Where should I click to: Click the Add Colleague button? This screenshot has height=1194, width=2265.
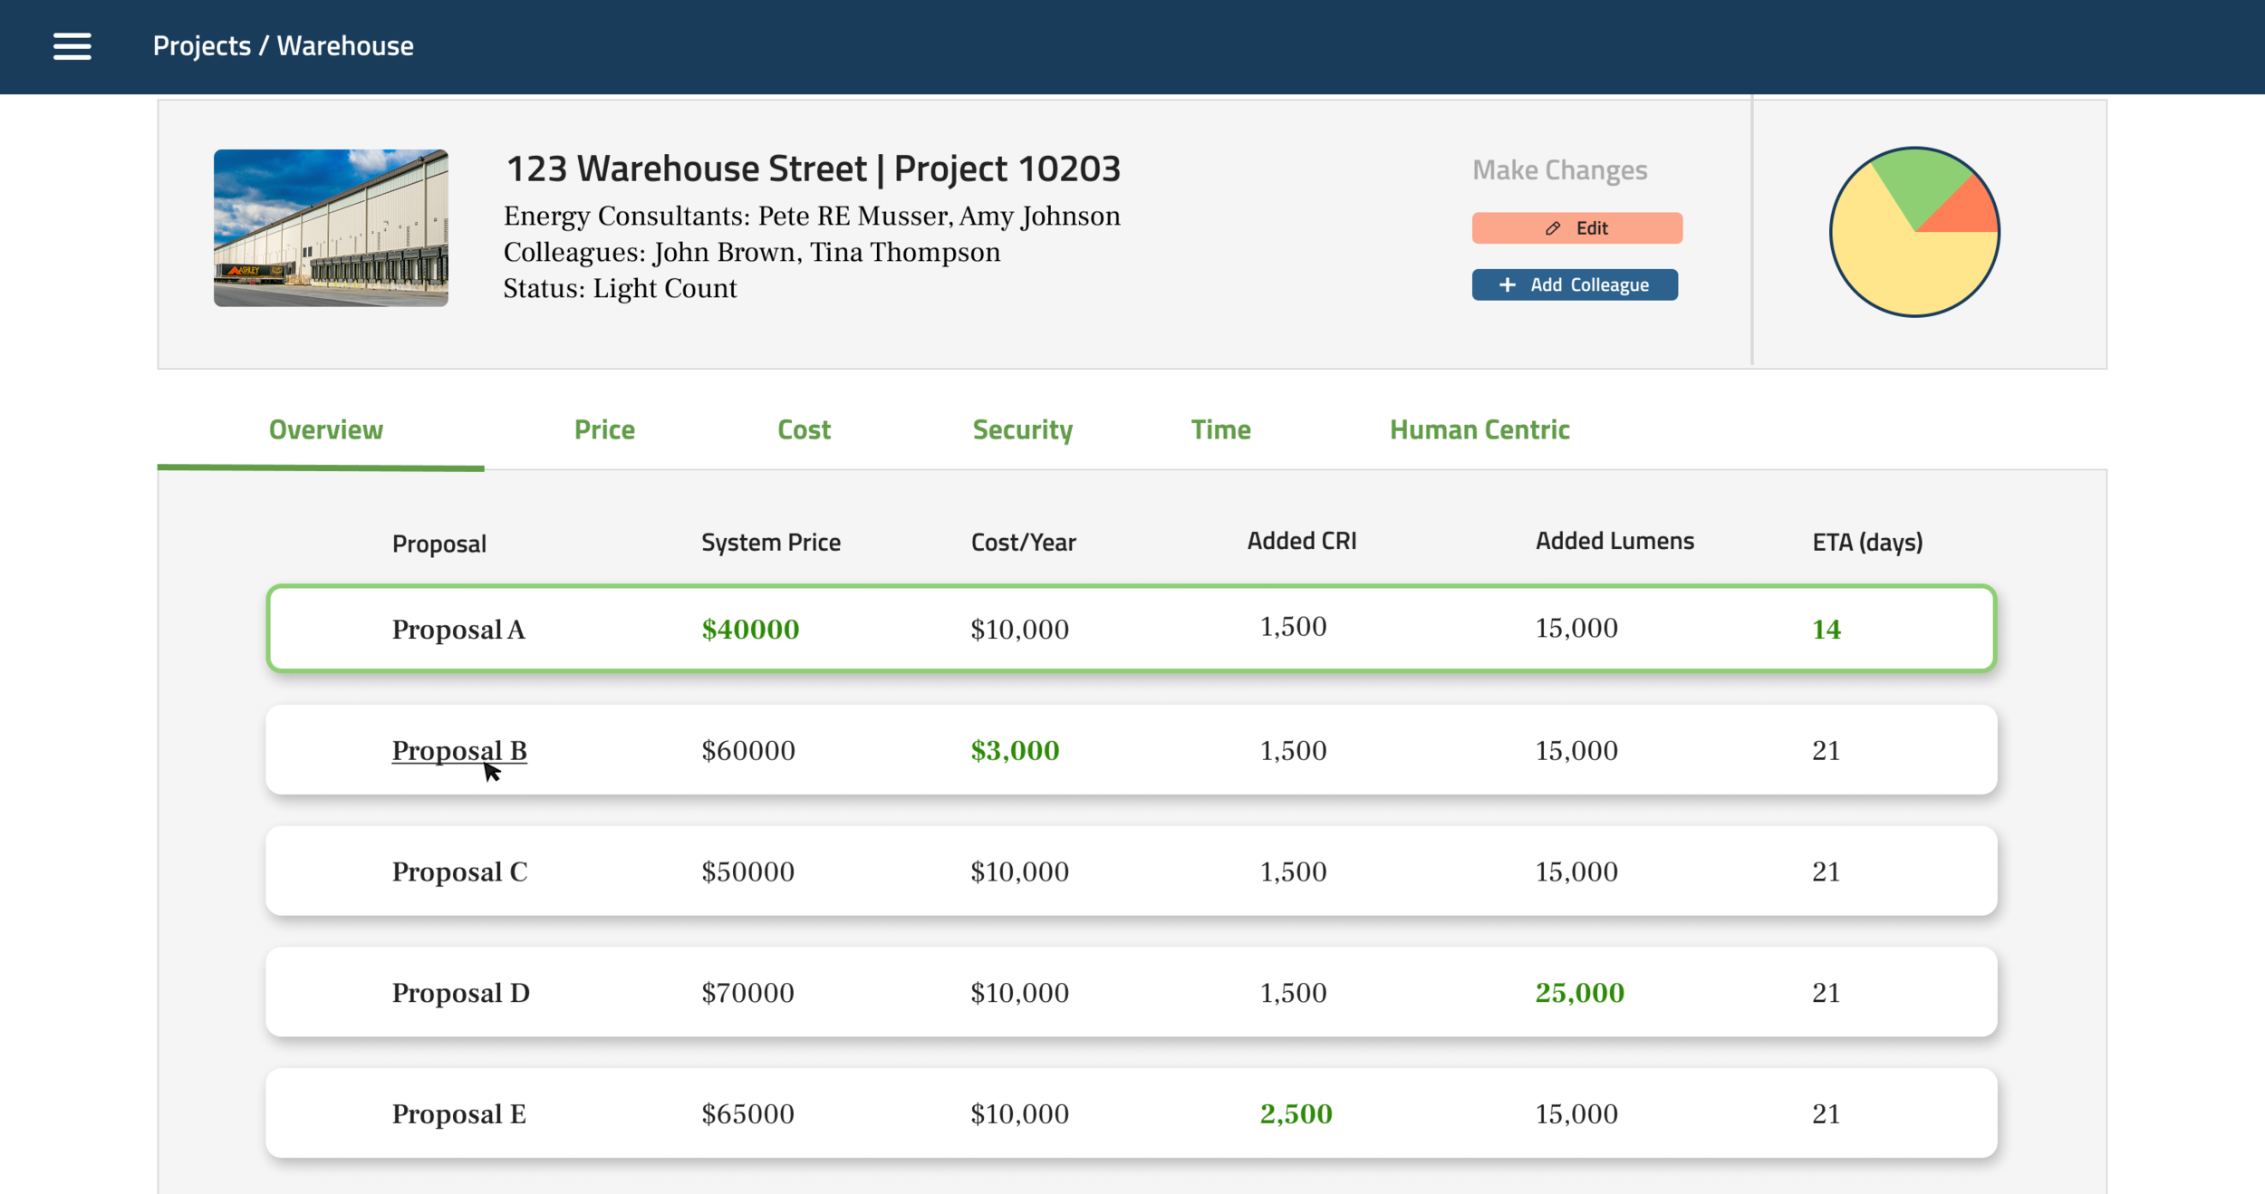(x=1575, y=285)
